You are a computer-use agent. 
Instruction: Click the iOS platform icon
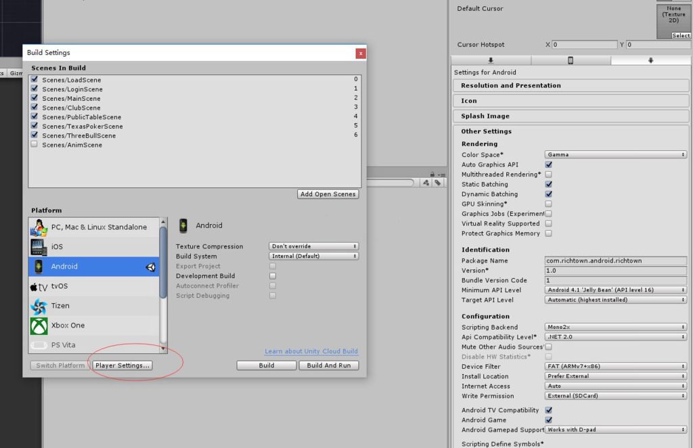(39, 247)
